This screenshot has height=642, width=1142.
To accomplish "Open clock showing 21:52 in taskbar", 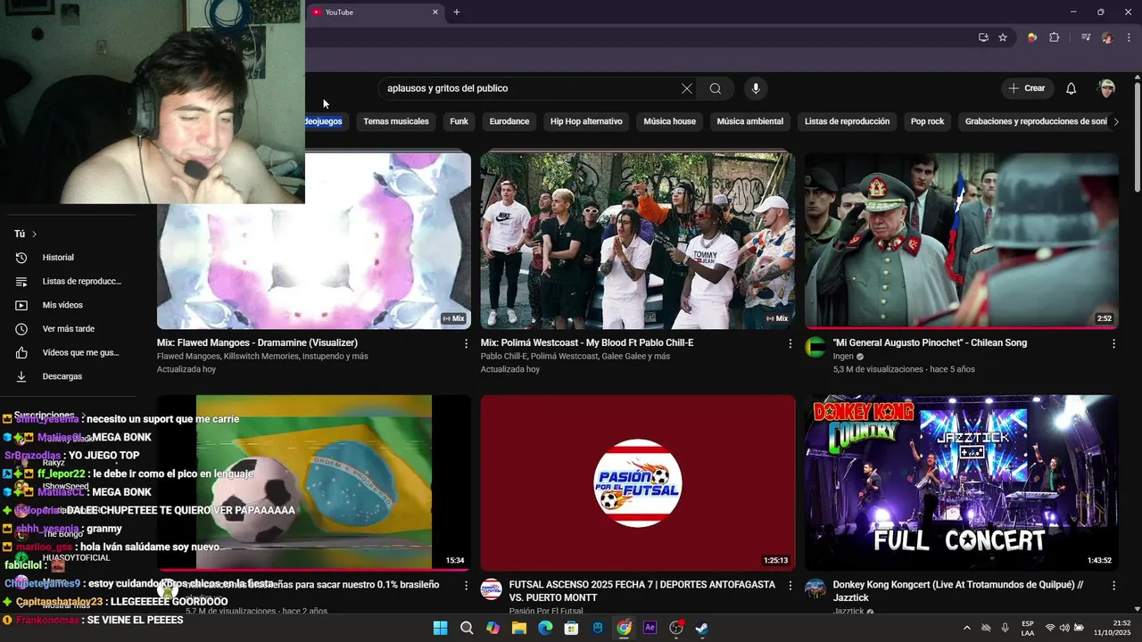I will (1114, 628).
